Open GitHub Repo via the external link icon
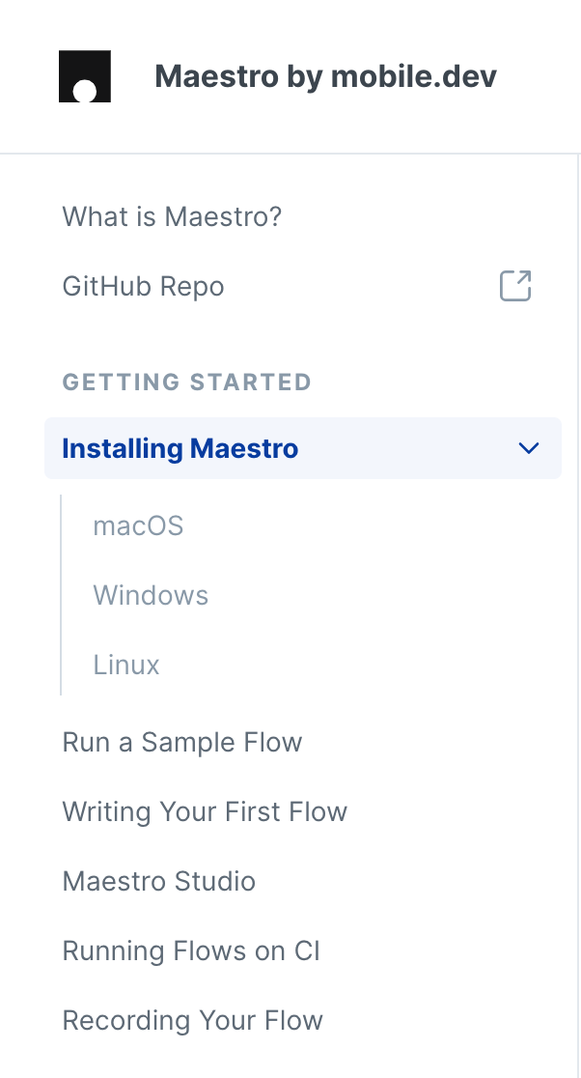 (514, 286)
